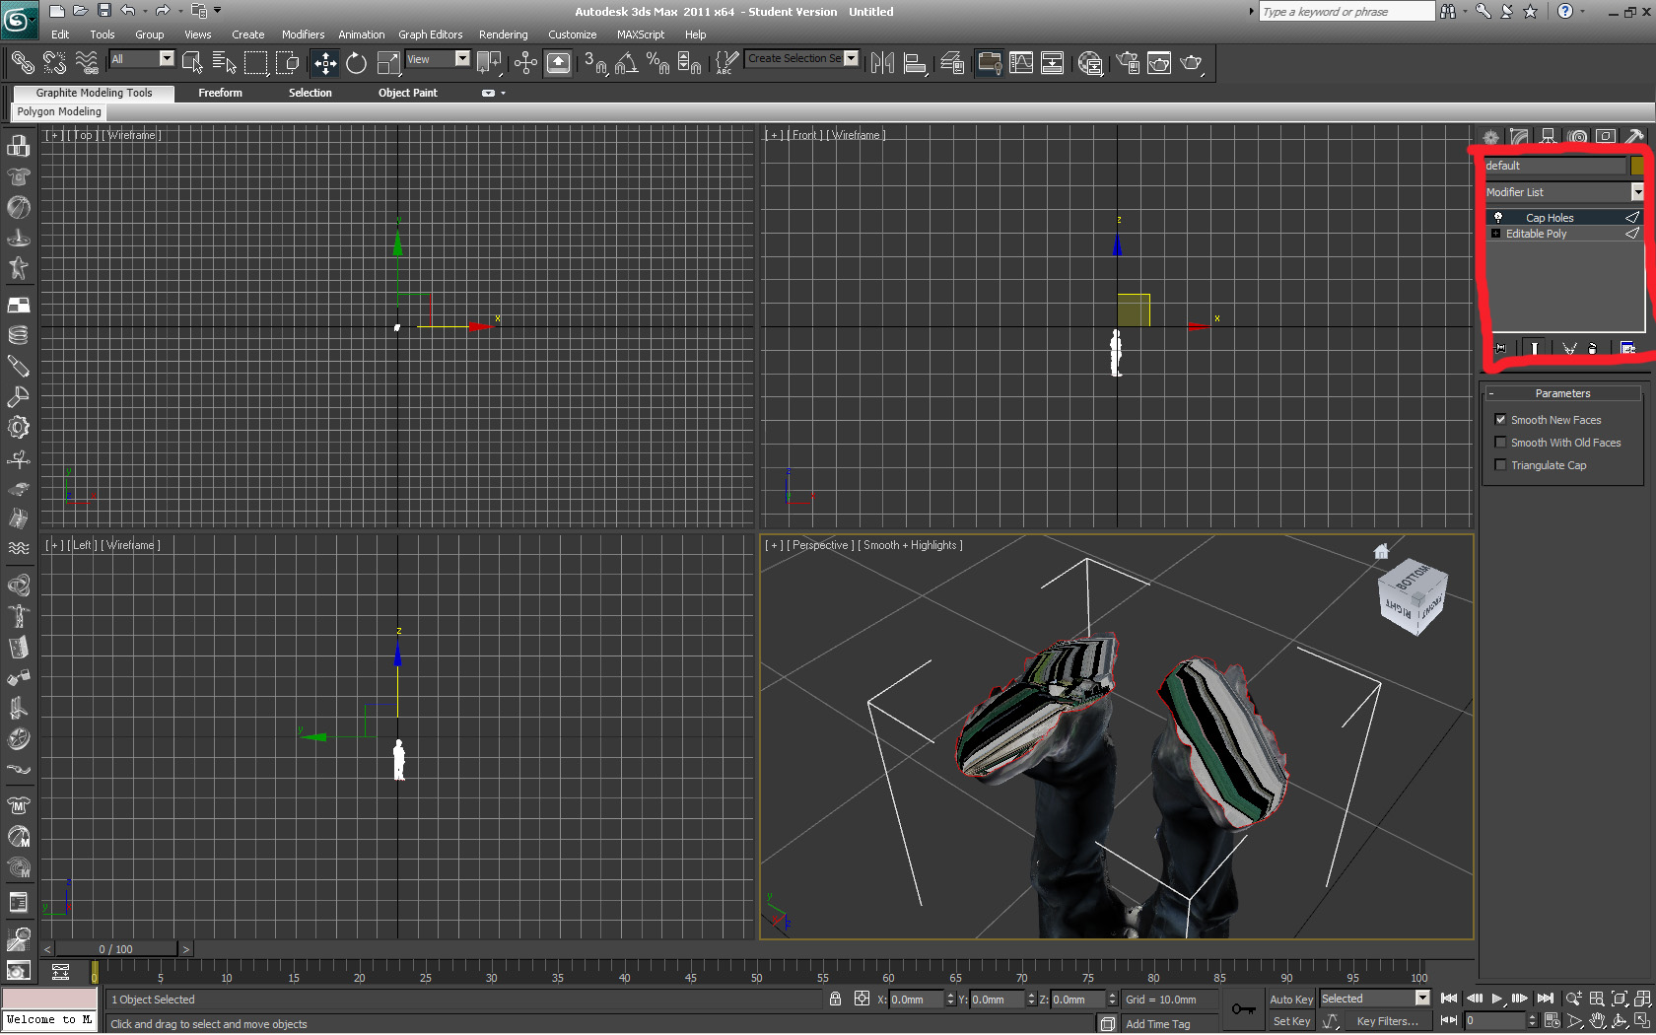Activate Bind to Space Warp tool
Image resolution: width=1656 pixels, height=1035 pixels.
coord(87,62)
